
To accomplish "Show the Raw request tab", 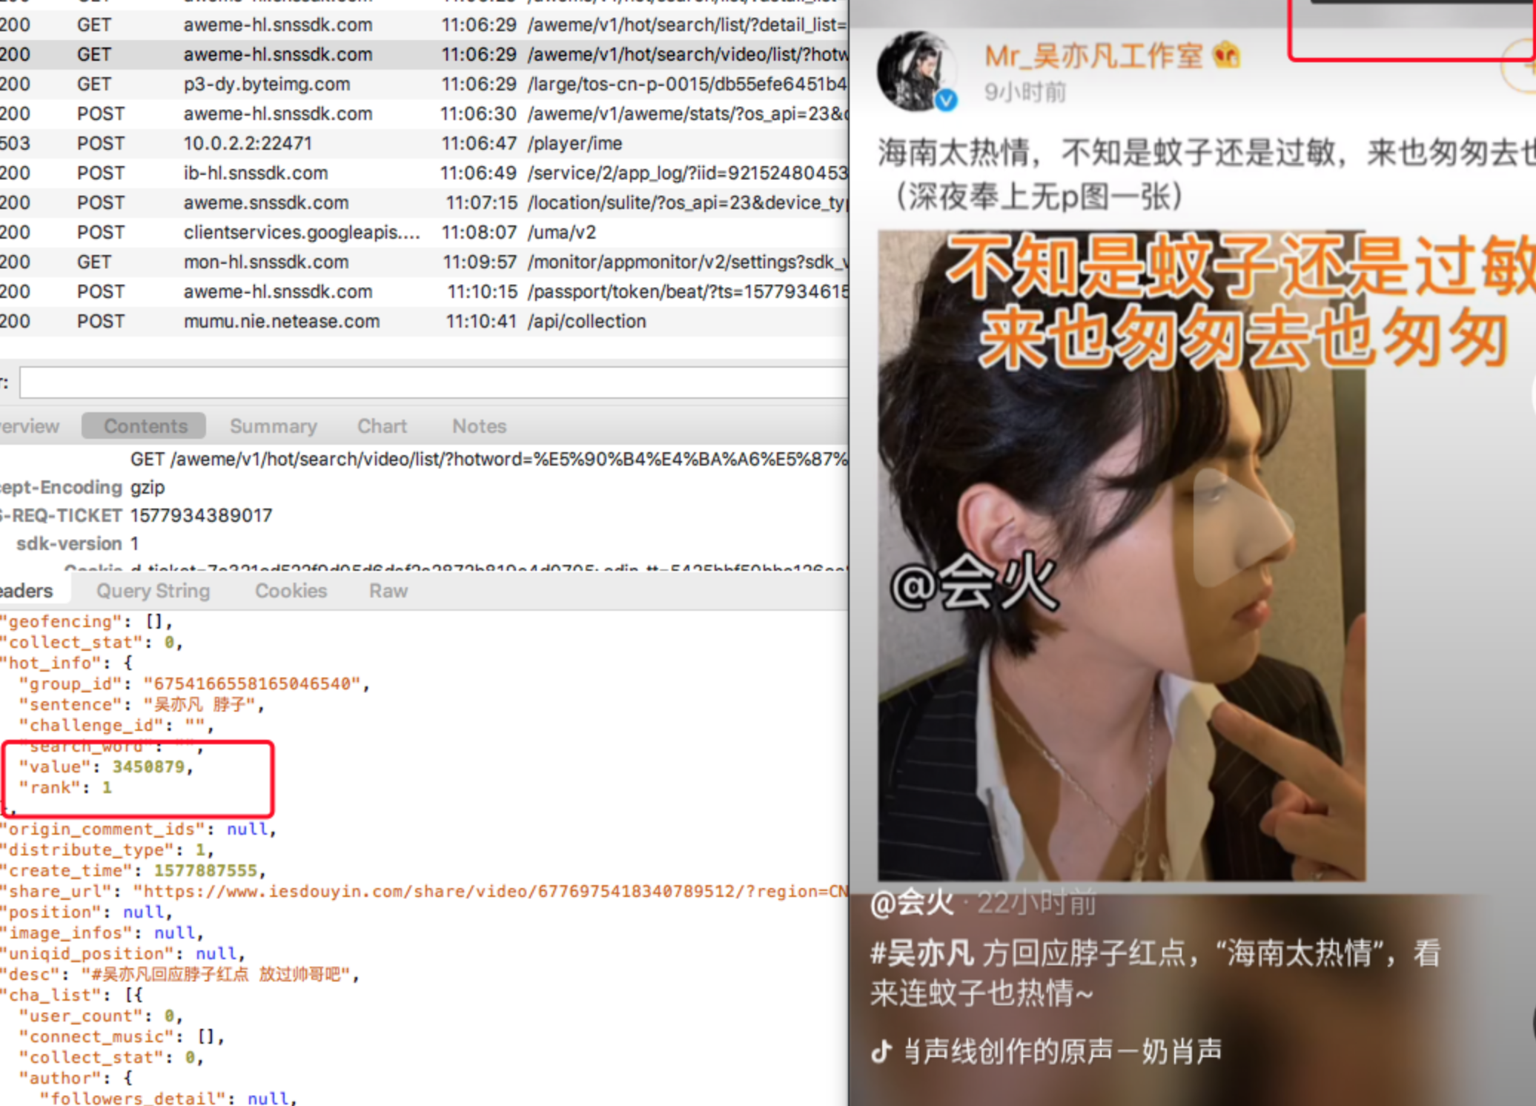I will pyautogui.click(x=388, y=591).
